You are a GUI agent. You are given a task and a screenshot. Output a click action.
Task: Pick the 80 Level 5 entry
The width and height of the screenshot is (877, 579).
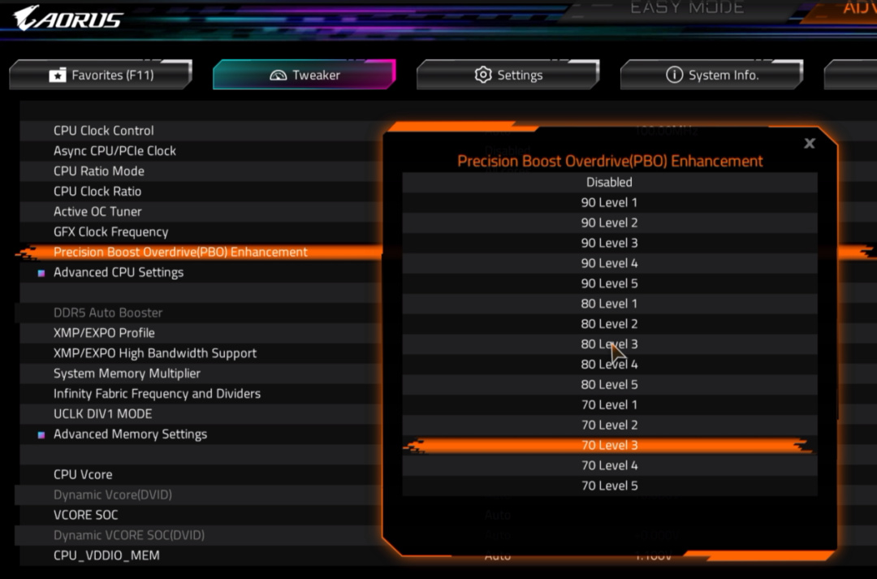tap(610, 385)
